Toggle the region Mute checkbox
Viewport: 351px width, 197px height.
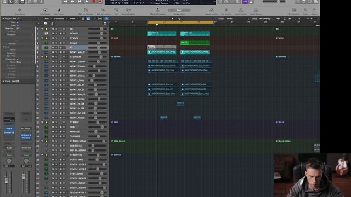point(18,22)
